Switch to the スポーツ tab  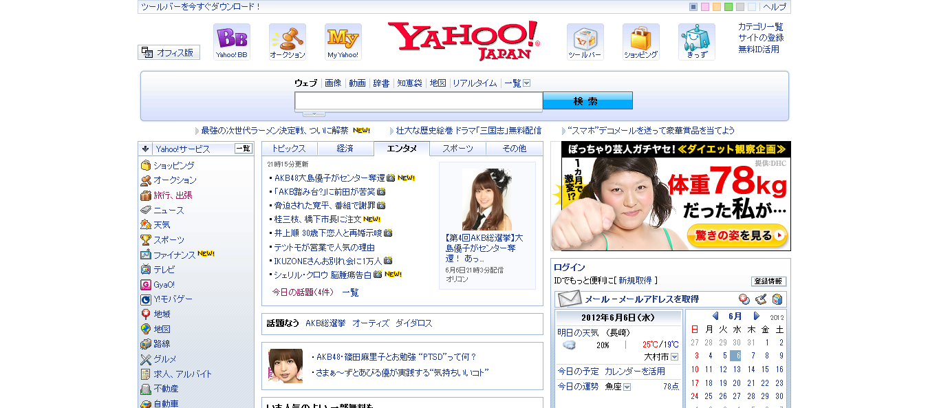[x=458, y=149]
